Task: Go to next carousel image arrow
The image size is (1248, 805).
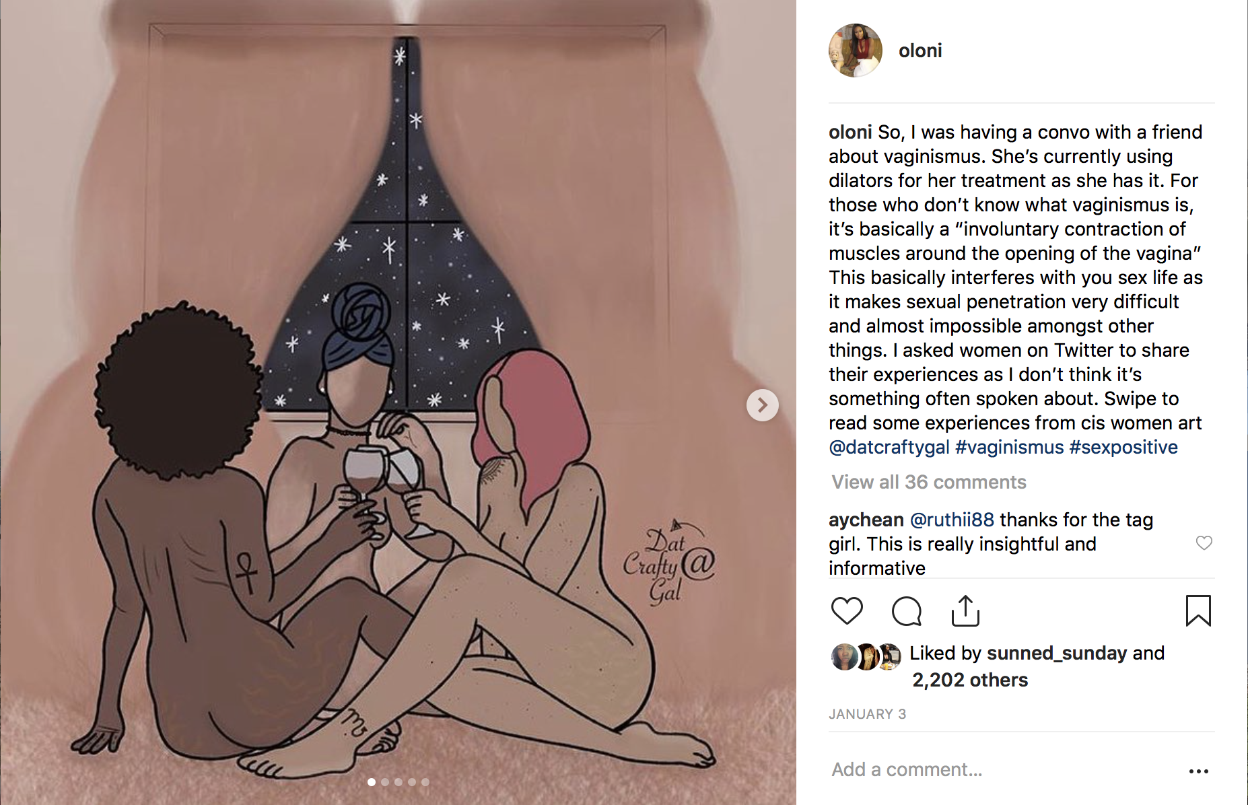Action: tap(763, 405)
